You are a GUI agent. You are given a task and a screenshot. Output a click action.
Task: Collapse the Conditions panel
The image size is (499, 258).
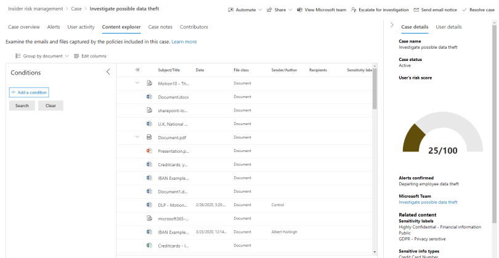[108, 72]
